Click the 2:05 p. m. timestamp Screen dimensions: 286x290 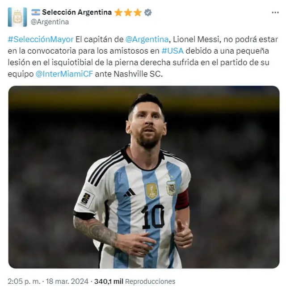24,282
